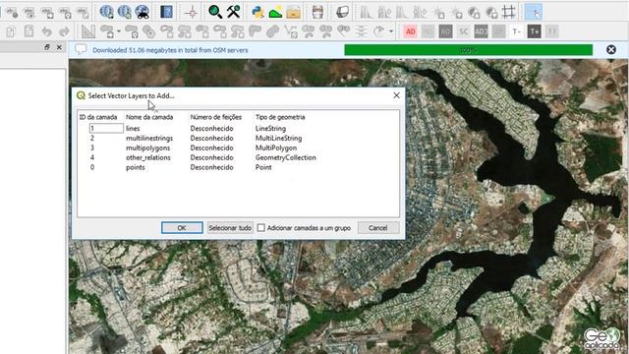This screenshot has height=354, width=629.
Task: Click the database cylinder icon
Action: click(317, 12)
